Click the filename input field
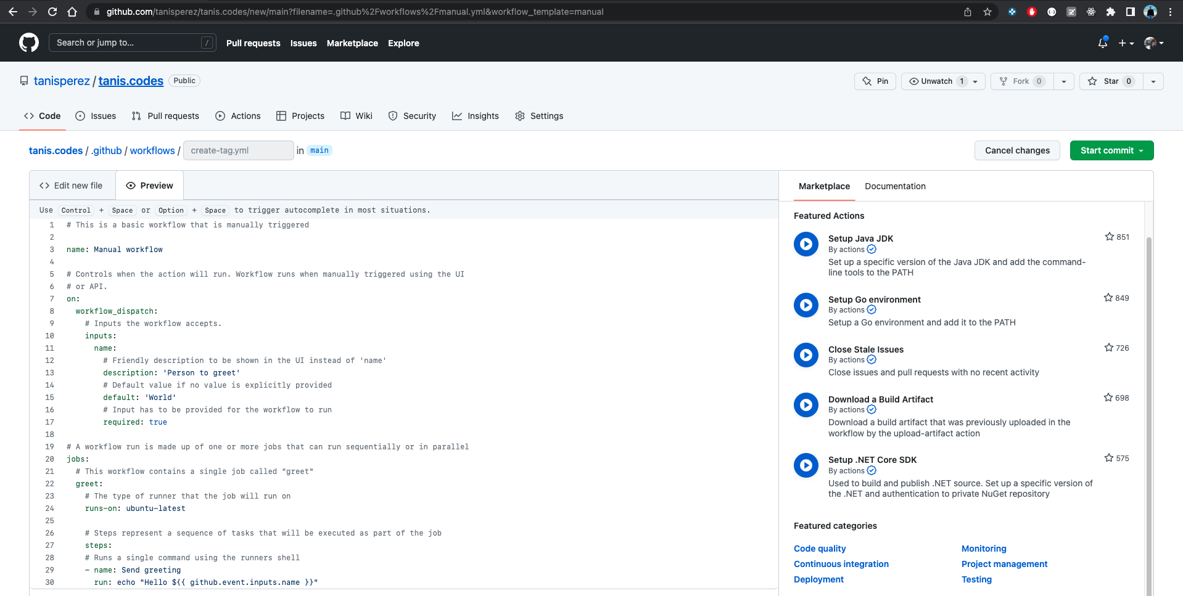Image resolution: width=1183 pixels, height=596 pixels. [x=238, y=150]
